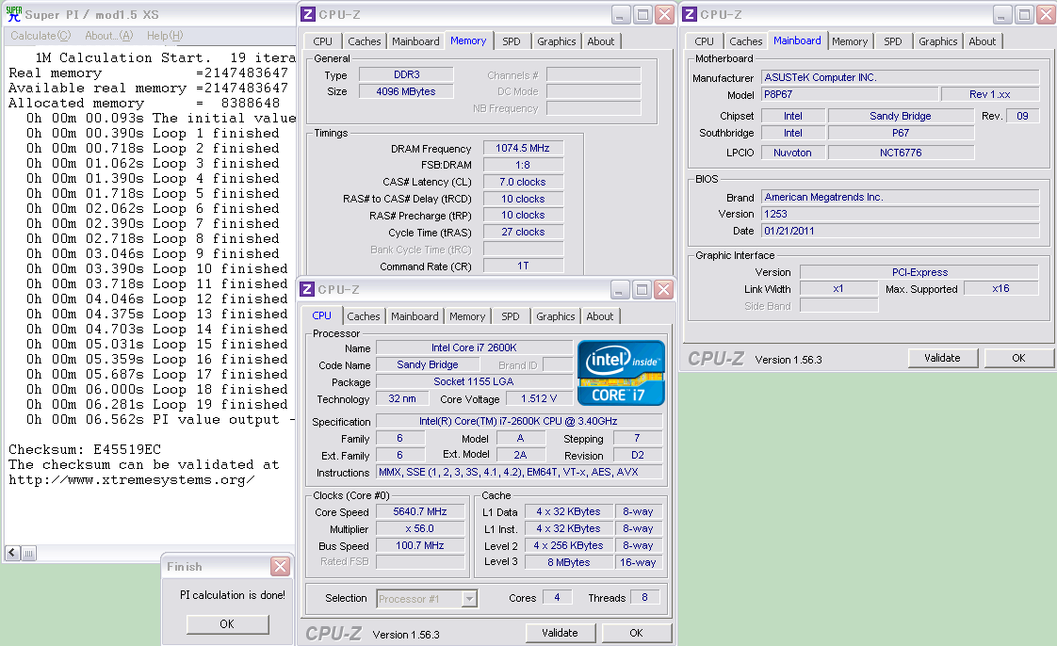The width and height of the screenshot is (1057, 646).
Task: Switch to Memory tab in the CPU window
Action: [x=467, y=315]
